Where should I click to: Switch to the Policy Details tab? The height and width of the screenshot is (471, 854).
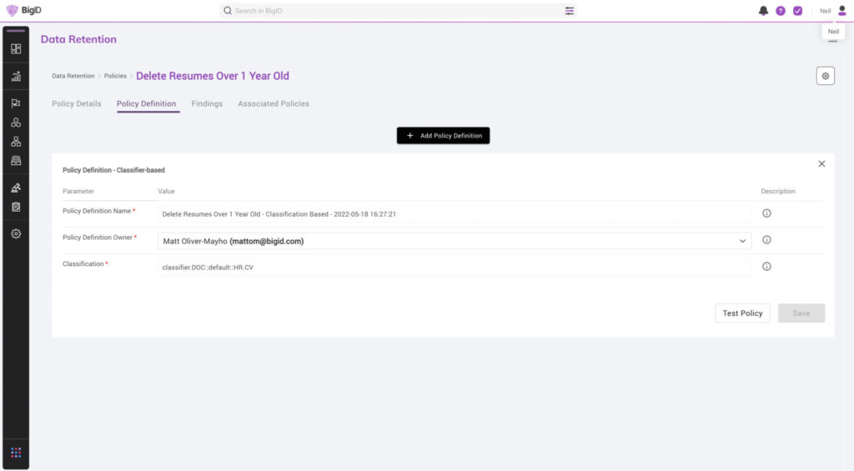pos(77,104)
